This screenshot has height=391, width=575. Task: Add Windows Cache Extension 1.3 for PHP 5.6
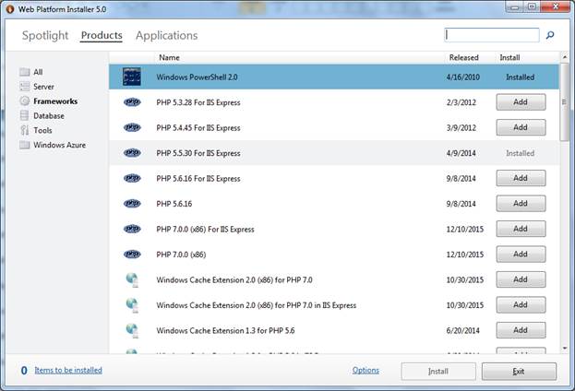coord(521,330)
